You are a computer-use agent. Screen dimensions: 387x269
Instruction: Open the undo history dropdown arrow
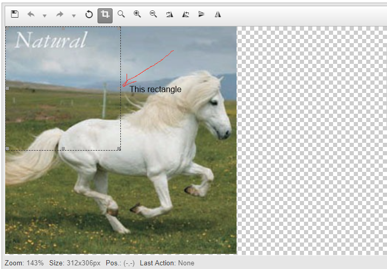45,16
